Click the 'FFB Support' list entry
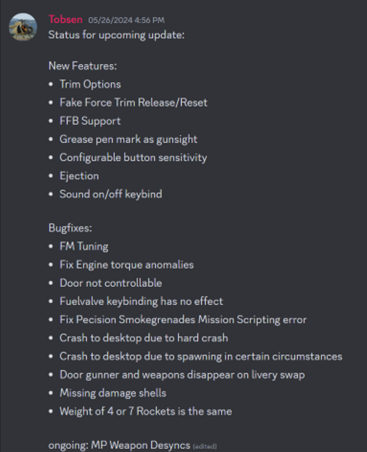Viewport: 367px width, 452px height. pos(90,121)
